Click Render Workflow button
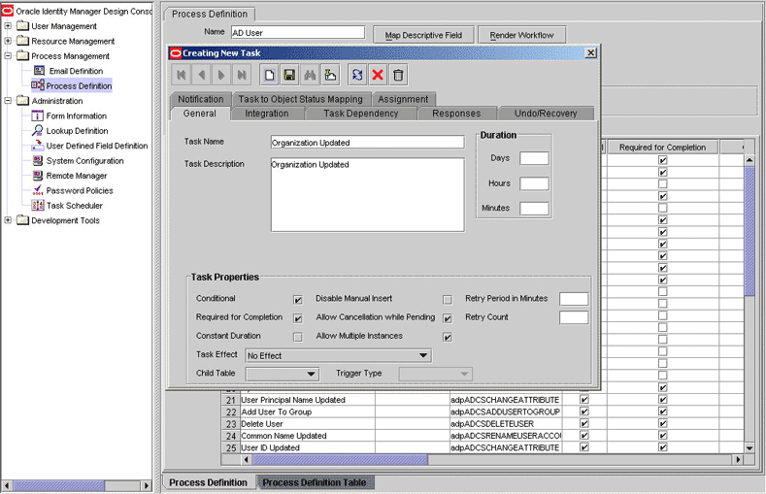The width and height of the screenshot is (766, 494). coord(521,35)
